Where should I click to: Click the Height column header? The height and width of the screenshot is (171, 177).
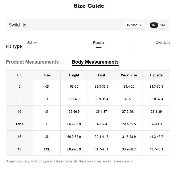(x=74, y=75)
